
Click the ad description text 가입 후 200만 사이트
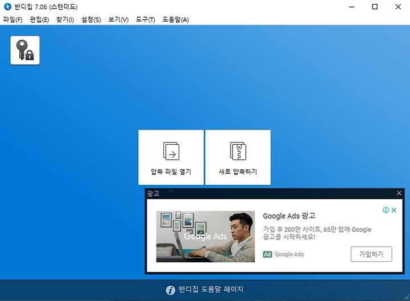point(317,233)
